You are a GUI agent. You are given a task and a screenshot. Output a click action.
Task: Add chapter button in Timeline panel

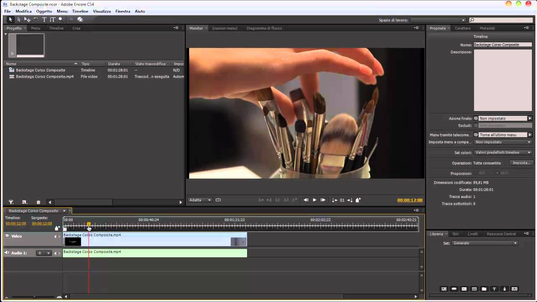57,228
